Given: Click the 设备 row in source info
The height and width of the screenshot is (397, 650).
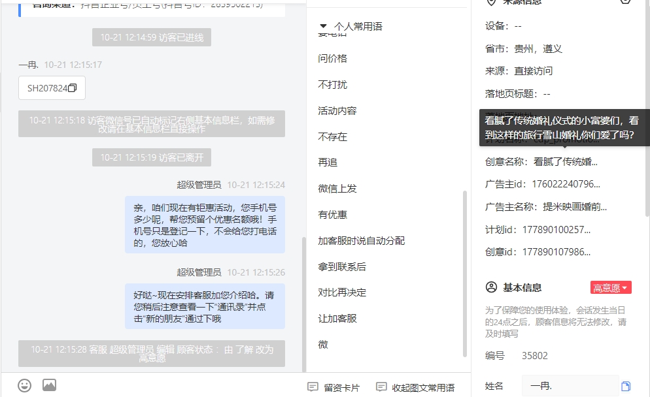Looking at the screenshot, I should pos(504,26).
